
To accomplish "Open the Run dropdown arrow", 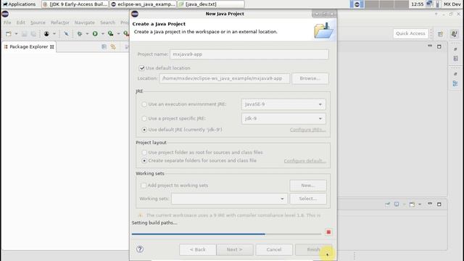I will (x=103, y=34).
